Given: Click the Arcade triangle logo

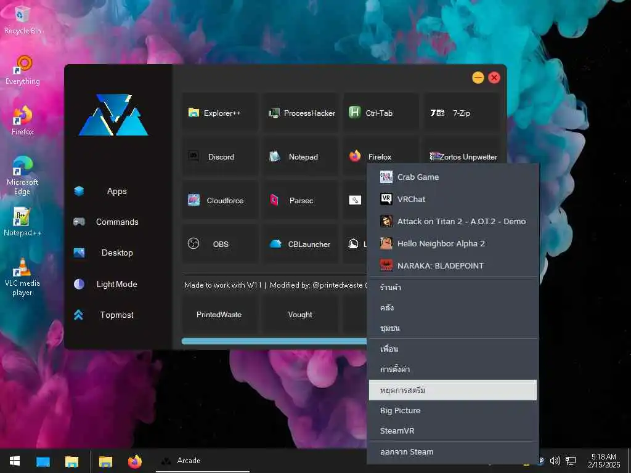Looking at the screenshot, I should (x=114, y=115).
